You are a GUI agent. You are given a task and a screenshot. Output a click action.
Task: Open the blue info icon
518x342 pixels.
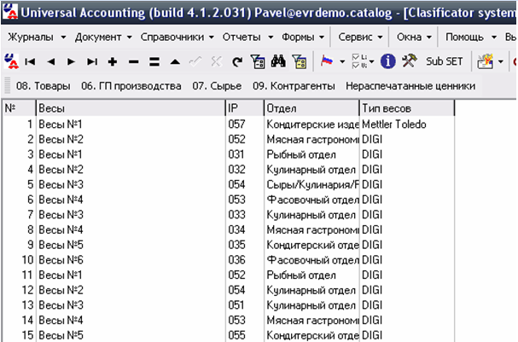pos(387,61)
